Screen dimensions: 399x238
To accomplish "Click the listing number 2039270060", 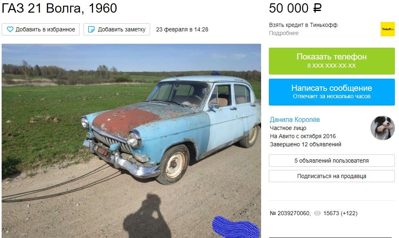I will pyautogui.click(x=290, y=213).
